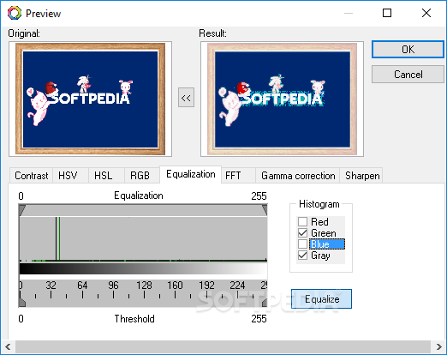
Task: Click the histogram graph area
Action: pyautogui.click(x=143, y=238)
